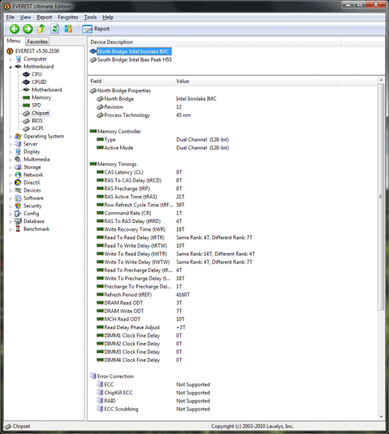Image resolution: width=389 pixels, height=434 pixels.
Task: Expand the Computer tree node
Action: tap(10, 59)
